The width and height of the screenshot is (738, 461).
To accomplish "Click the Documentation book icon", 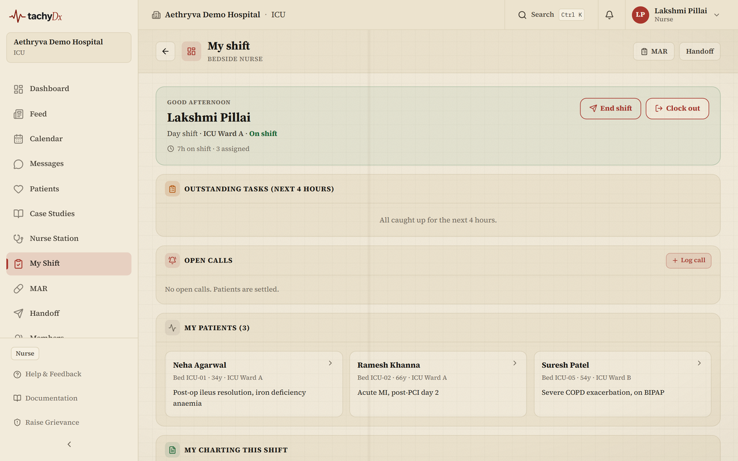I will (x=17, y=398).
